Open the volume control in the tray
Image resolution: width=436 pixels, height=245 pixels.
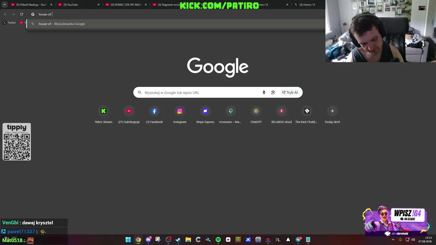point(413,240)
